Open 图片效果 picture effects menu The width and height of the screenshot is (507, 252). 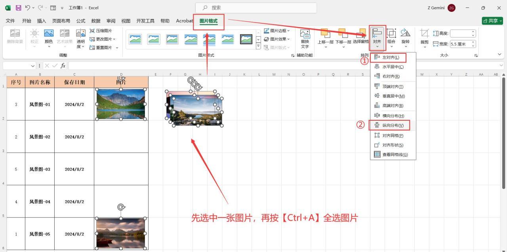[277, 39]
